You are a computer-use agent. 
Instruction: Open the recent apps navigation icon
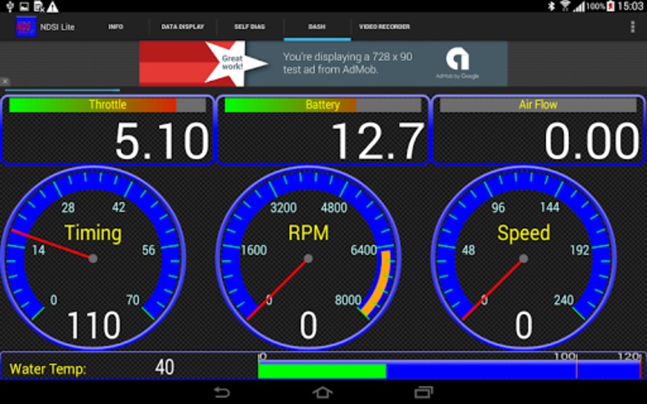click(424, 392)
